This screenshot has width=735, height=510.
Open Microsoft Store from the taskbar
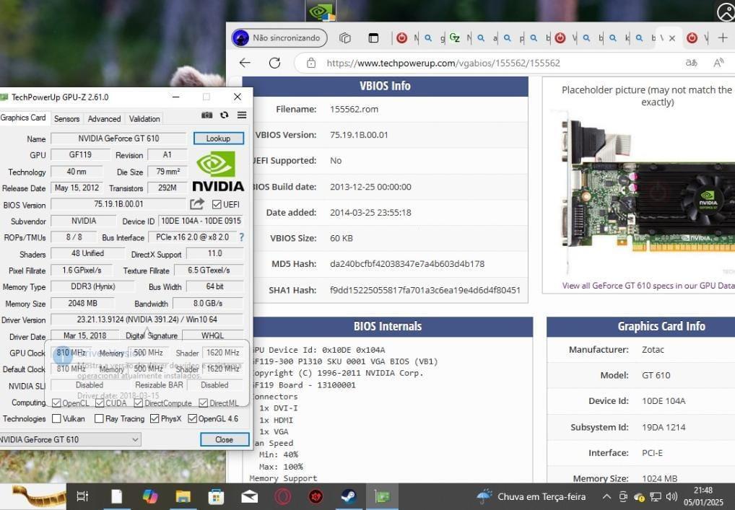(x=216, y=496)
